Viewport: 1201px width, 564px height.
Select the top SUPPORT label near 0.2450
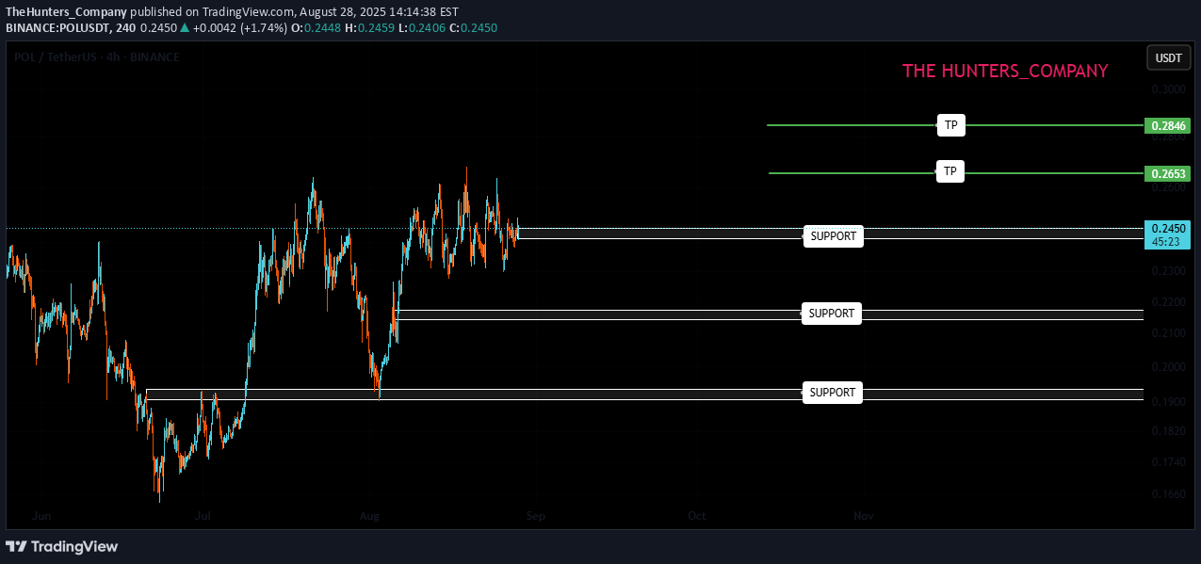tap(833, 236)
